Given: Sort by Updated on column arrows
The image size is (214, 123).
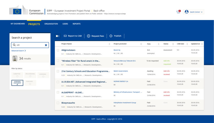Looking at the screenshot, I should coord(202,44).
